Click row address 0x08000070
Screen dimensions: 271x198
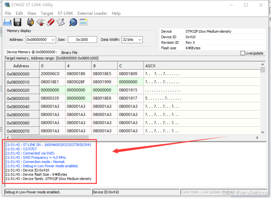pos(22,131)
